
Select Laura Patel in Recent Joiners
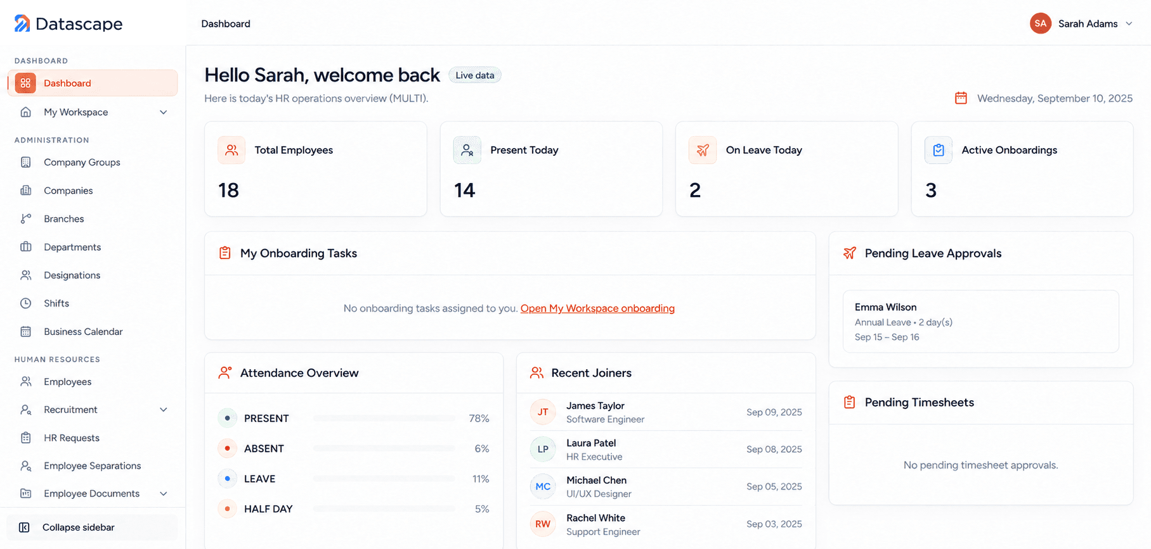click(666, 450)
